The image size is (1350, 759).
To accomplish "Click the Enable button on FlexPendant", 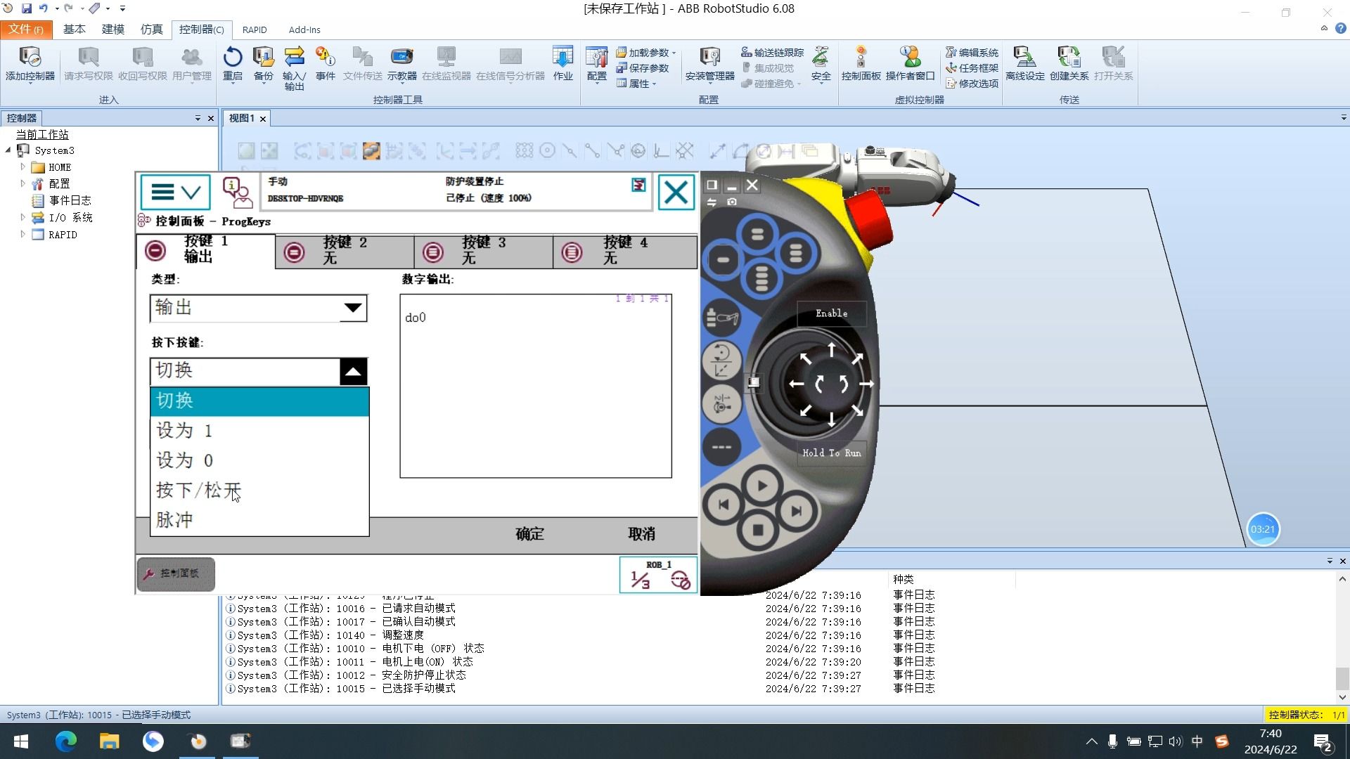I will [x=831, y=313].
